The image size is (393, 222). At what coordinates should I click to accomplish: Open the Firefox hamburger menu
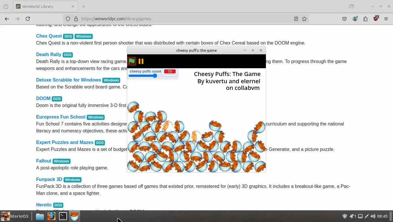point(386,19)
